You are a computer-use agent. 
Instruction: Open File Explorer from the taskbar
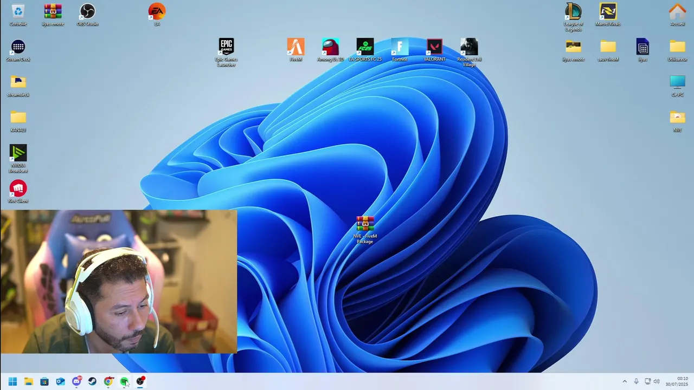tap(29, 381)
